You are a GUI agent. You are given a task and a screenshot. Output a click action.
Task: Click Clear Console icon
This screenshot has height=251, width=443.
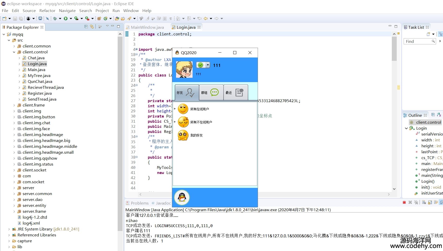pyautogui.click(x=424, y=202)
